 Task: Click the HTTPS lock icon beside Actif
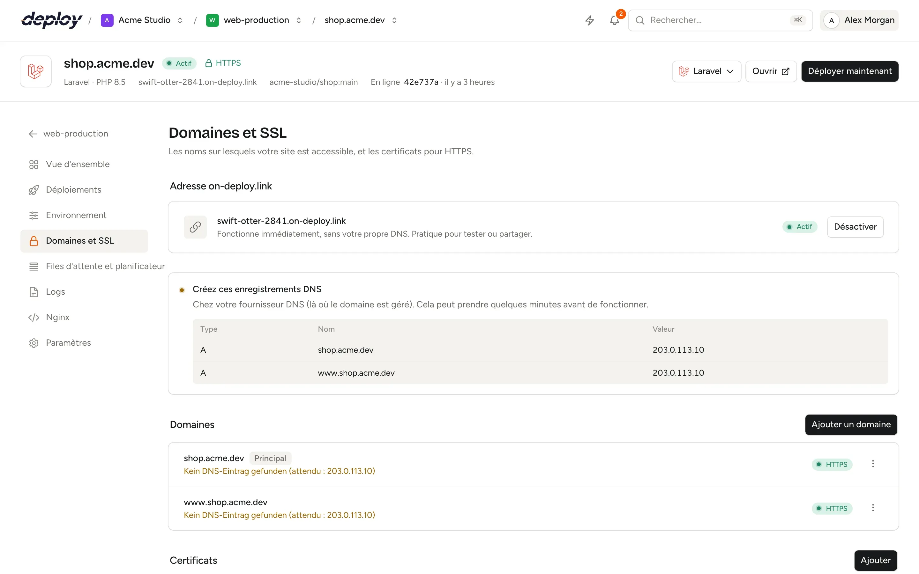click(x=208, y=63)
